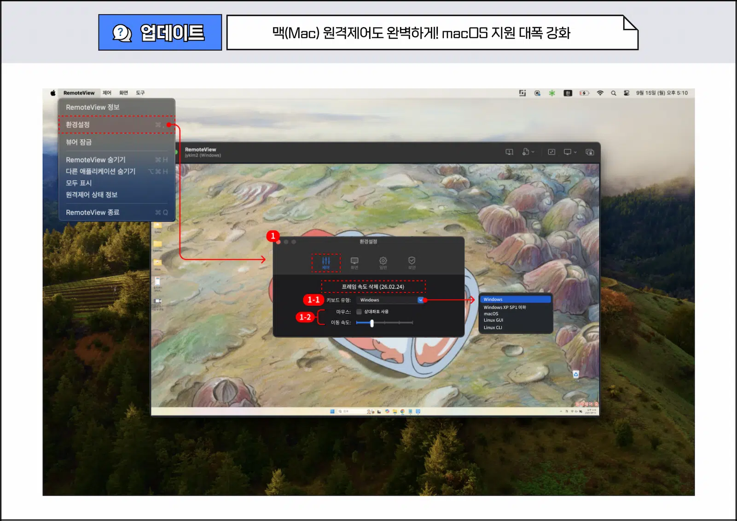Image resolution: width=737 pixels, height=521 pixels.
Task: Open the 도구 menu
Action: click(141, 93)
